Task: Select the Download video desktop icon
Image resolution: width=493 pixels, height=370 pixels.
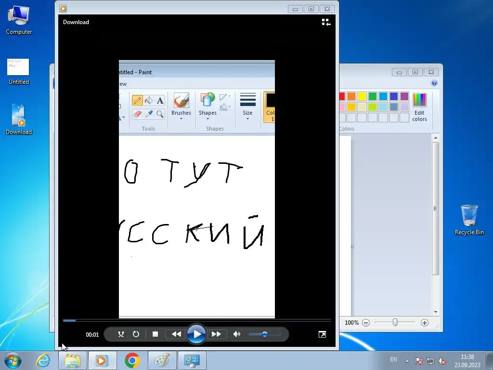Action: click(19, 119)
